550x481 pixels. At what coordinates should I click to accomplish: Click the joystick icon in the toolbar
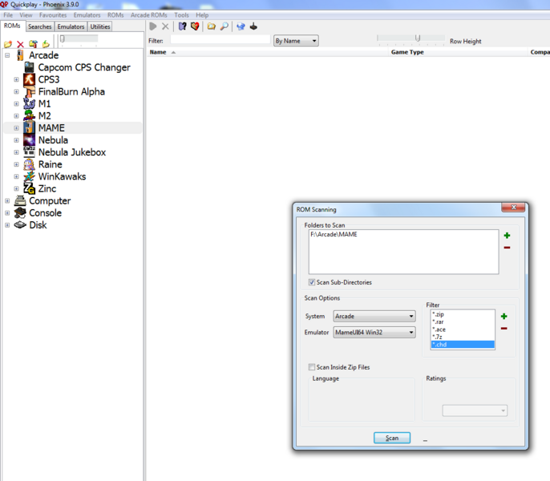(x=253, y=26)
